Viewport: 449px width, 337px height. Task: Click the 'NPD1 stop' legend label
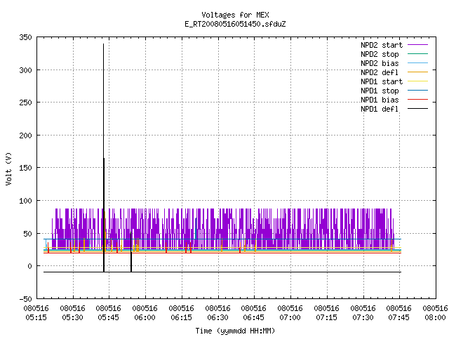[380, 91]
